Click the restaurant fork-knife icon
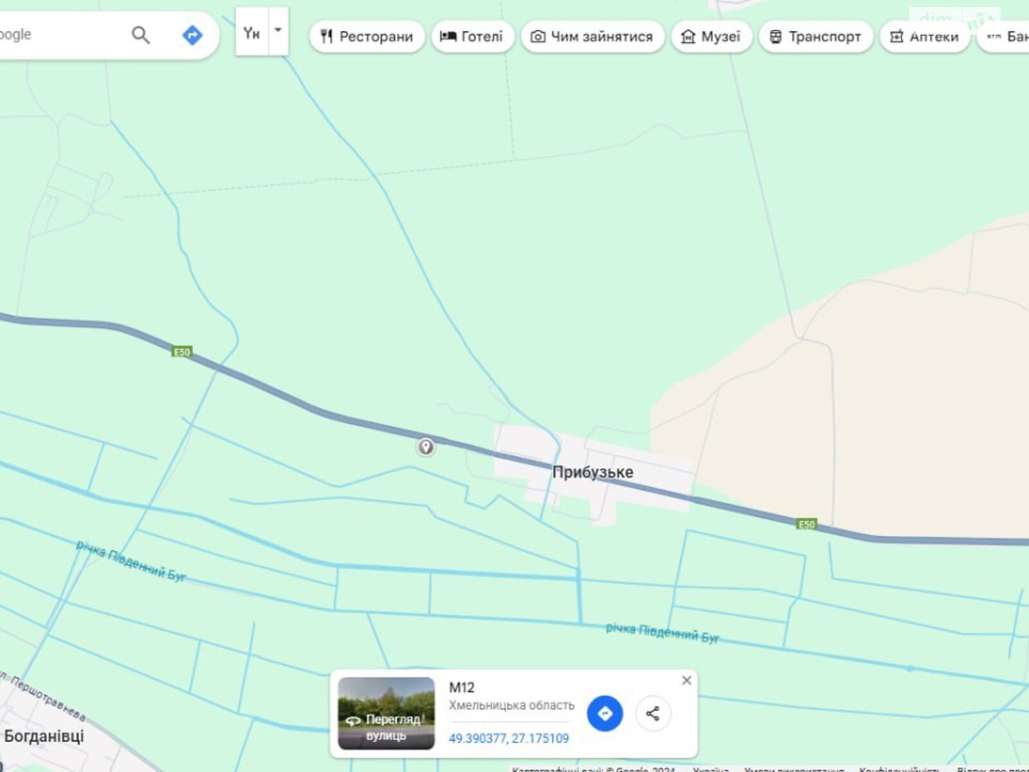1029x772 pixels. (327, 37)
